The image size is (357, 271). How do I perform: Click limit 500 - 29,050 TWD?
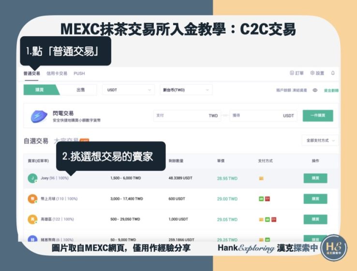(x=125, y=219)
